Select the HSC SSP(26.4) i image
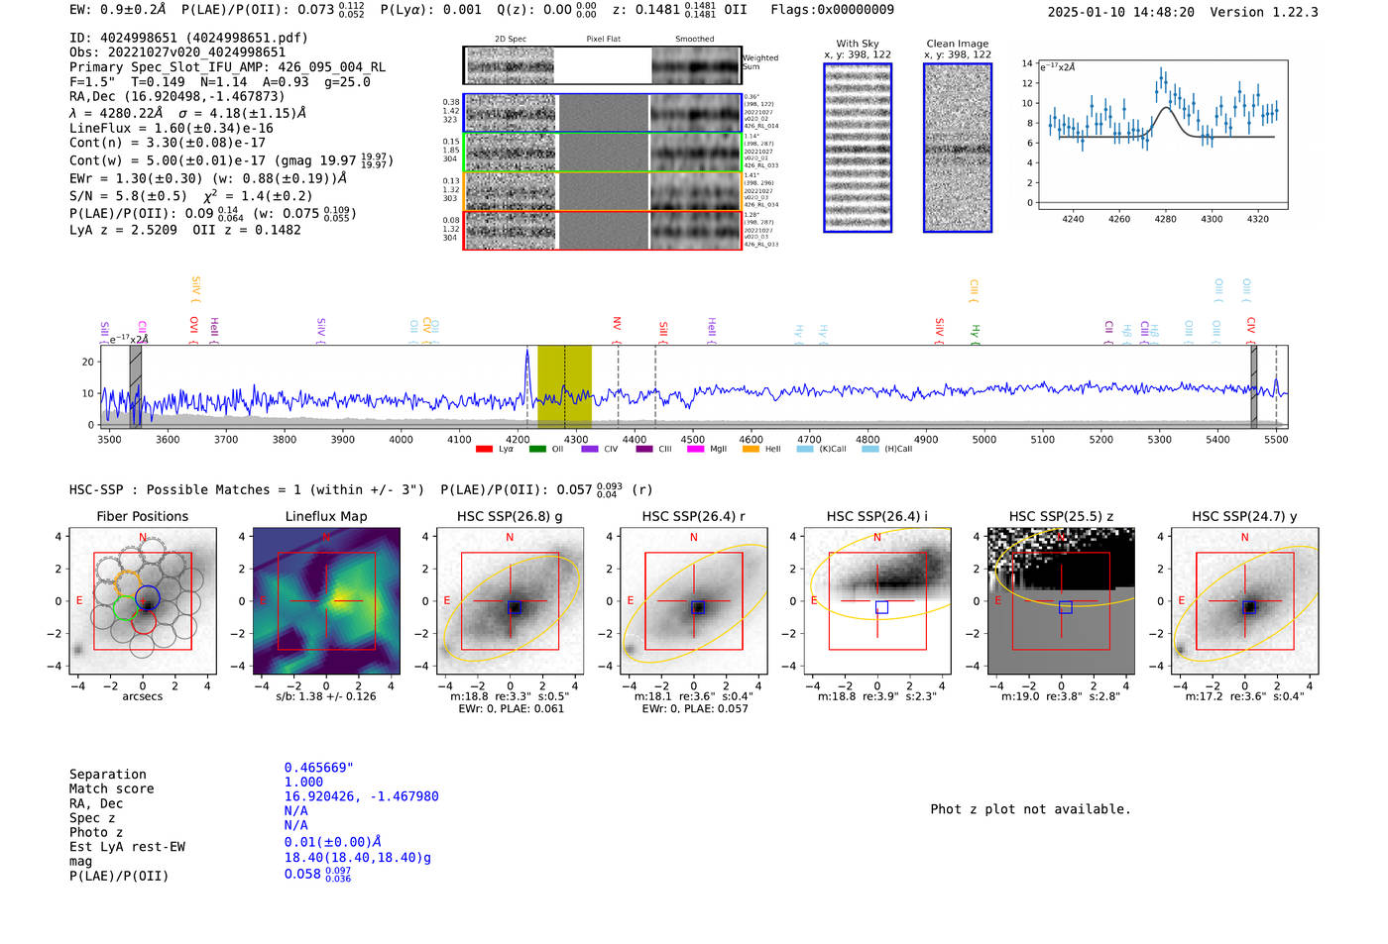The width and height of the screenshot is (1388, 944). [877, 601]
